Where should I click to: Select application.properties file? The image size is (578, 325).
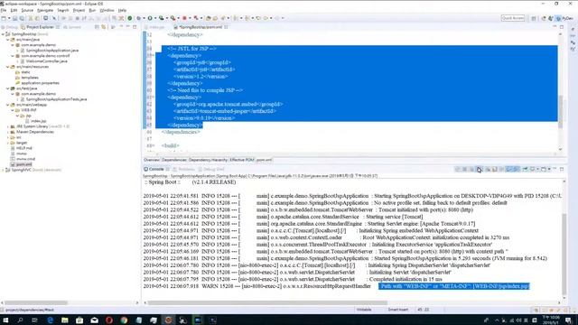tap(40, 83)
